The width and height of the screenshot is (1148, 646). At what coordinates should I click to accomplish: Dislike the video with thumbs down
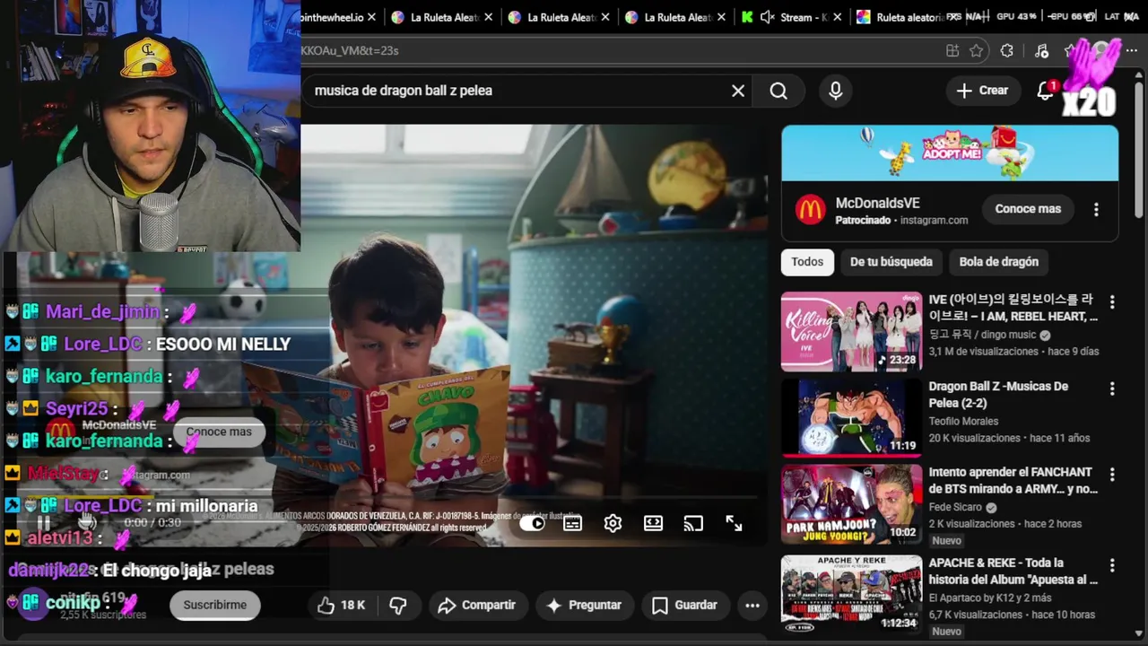coord(398,606)
